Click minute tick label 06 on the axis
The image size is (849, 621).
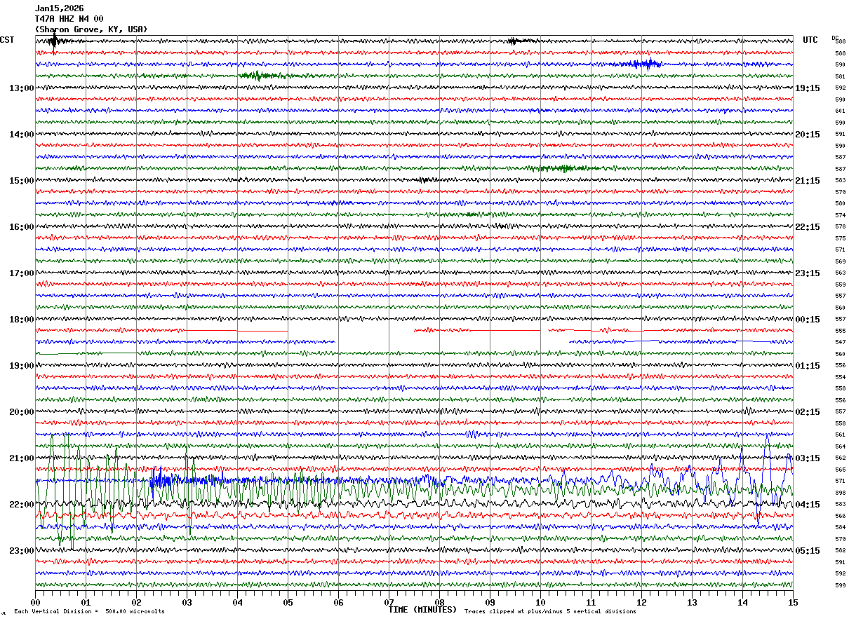point(338,602)
